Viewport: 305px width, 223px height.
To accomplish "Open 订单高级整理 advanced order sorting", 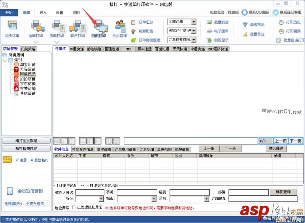I will tap(146, 40).
